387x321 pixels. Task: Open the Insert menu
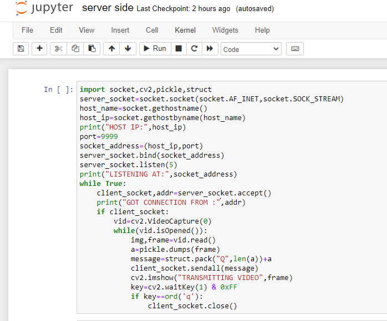click(120, 30)
